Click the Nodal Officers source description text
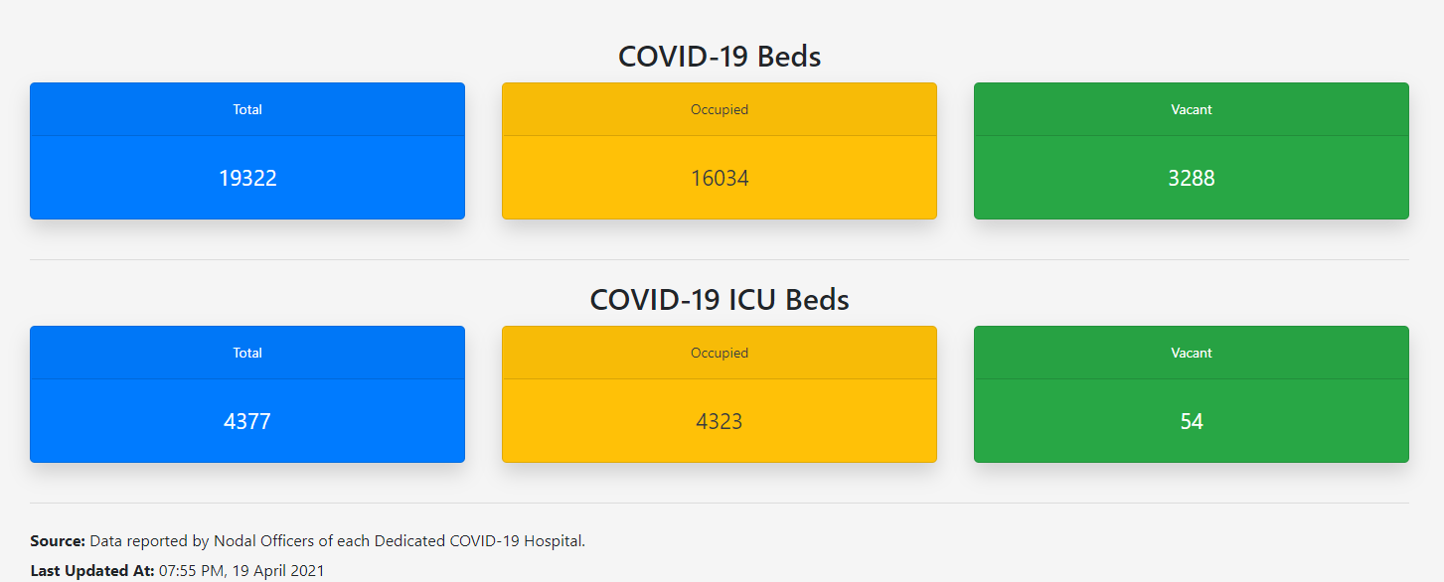Screen dimensions: 1444x582 tap(338, 541)
